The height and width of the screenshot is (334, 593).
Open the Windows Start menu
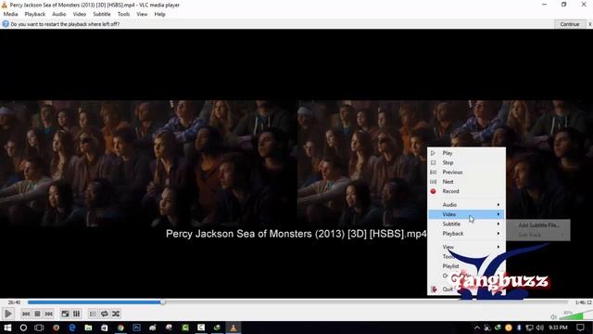[x=7, y=328]
